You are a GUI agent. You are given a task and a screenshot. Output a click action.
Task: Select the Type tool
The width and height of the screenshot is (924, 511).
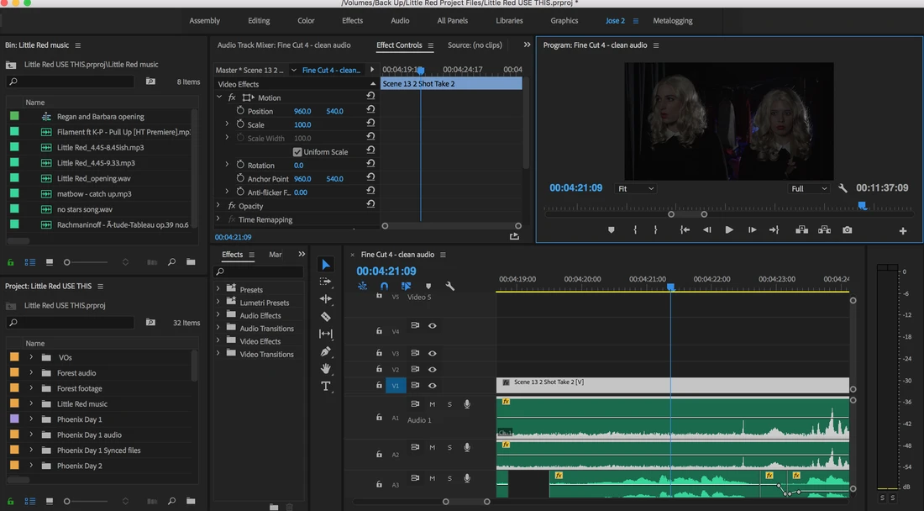(325, 386)
